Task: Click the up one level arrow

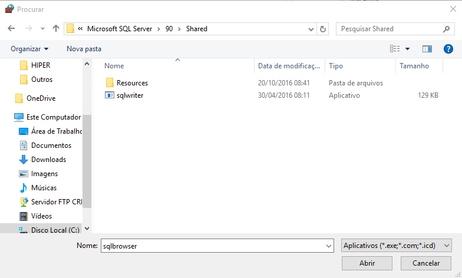Action: (x=56, y=28)
